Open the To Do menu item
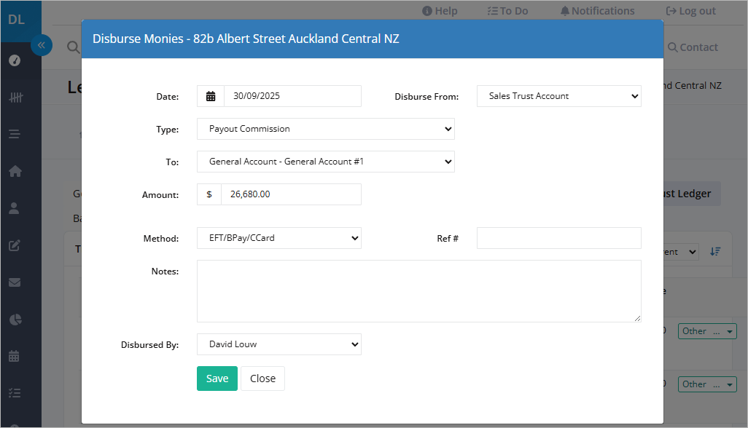748x428 pixels. coord(507,11)
